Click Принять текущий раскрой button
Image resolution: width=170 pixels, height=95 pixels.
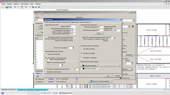(100, 81)
